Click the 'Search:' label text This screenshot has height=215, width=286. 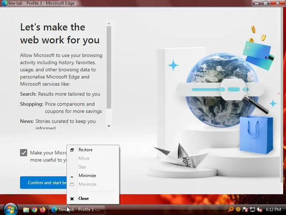coord(28,94)
